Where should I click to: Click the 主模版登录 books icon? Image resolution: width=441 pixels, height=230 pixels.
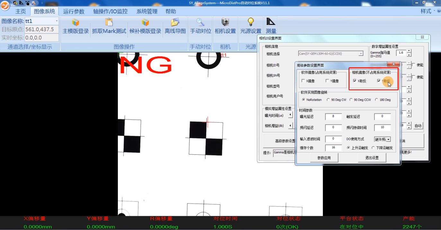[75, 23]
